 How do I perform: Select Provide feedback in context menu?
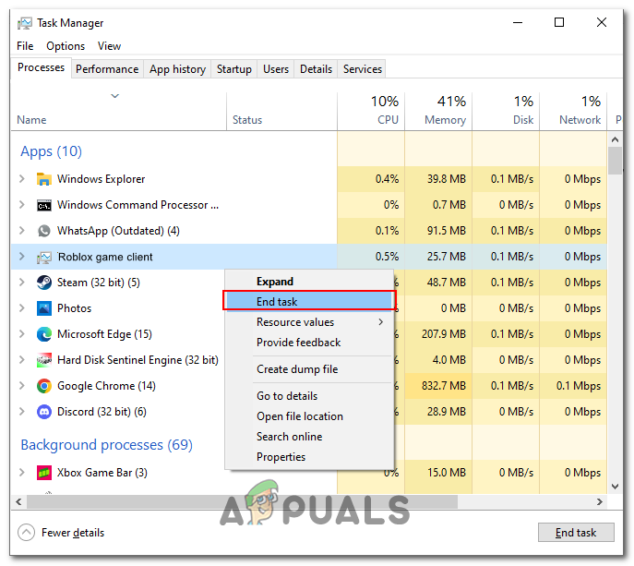pyautogui.click(x=309, y=343)
